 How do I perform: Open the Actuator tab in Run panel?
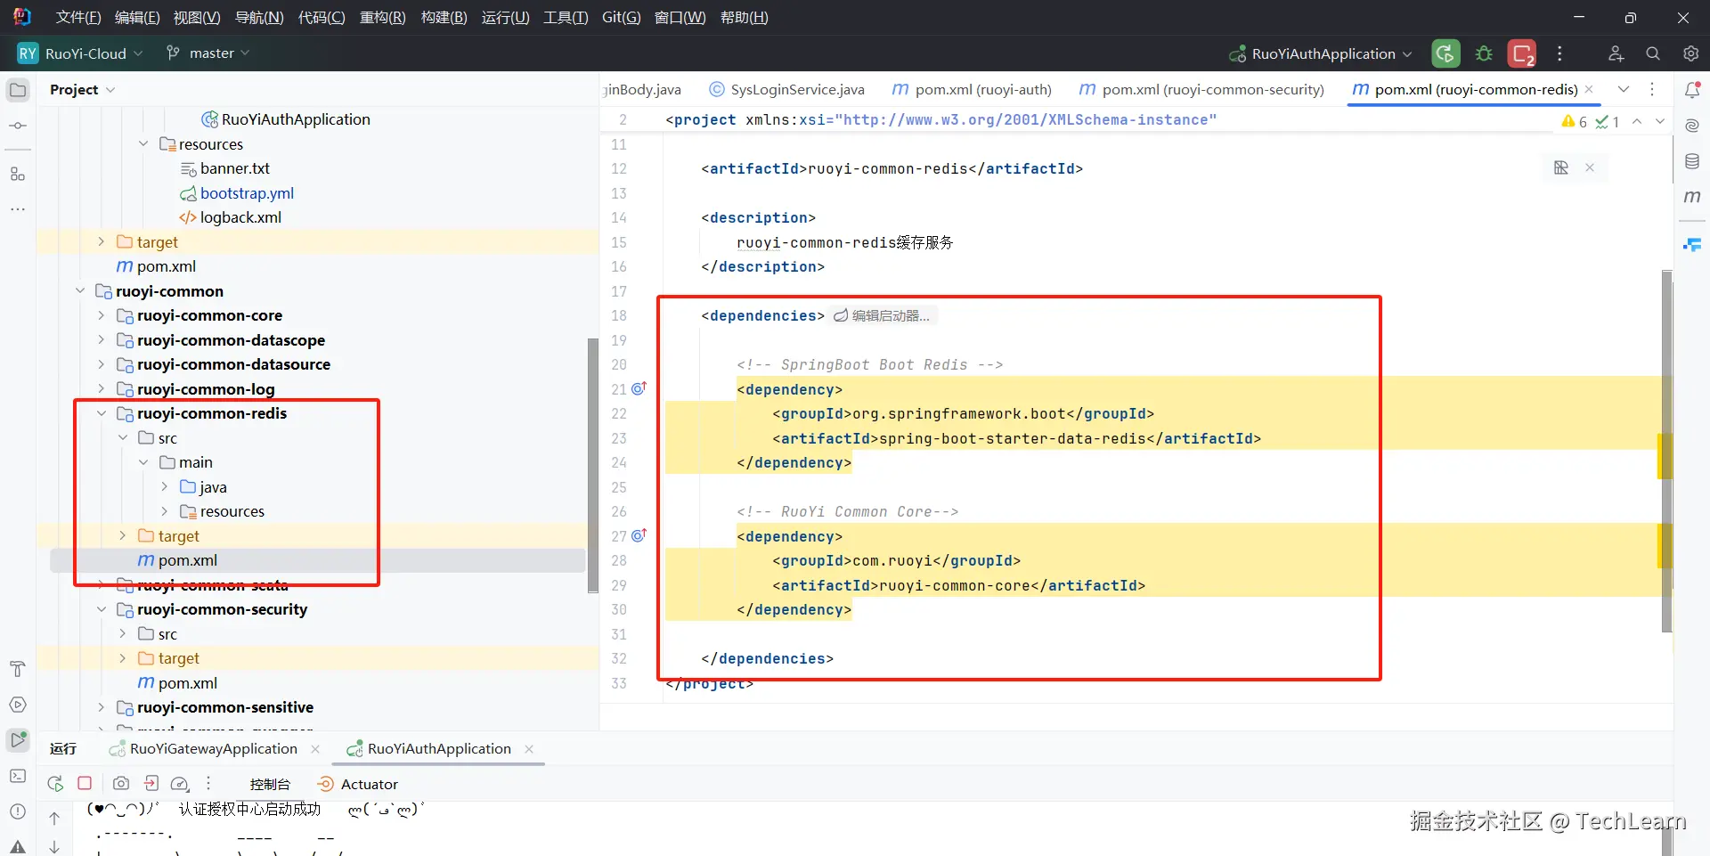(358, 784)
